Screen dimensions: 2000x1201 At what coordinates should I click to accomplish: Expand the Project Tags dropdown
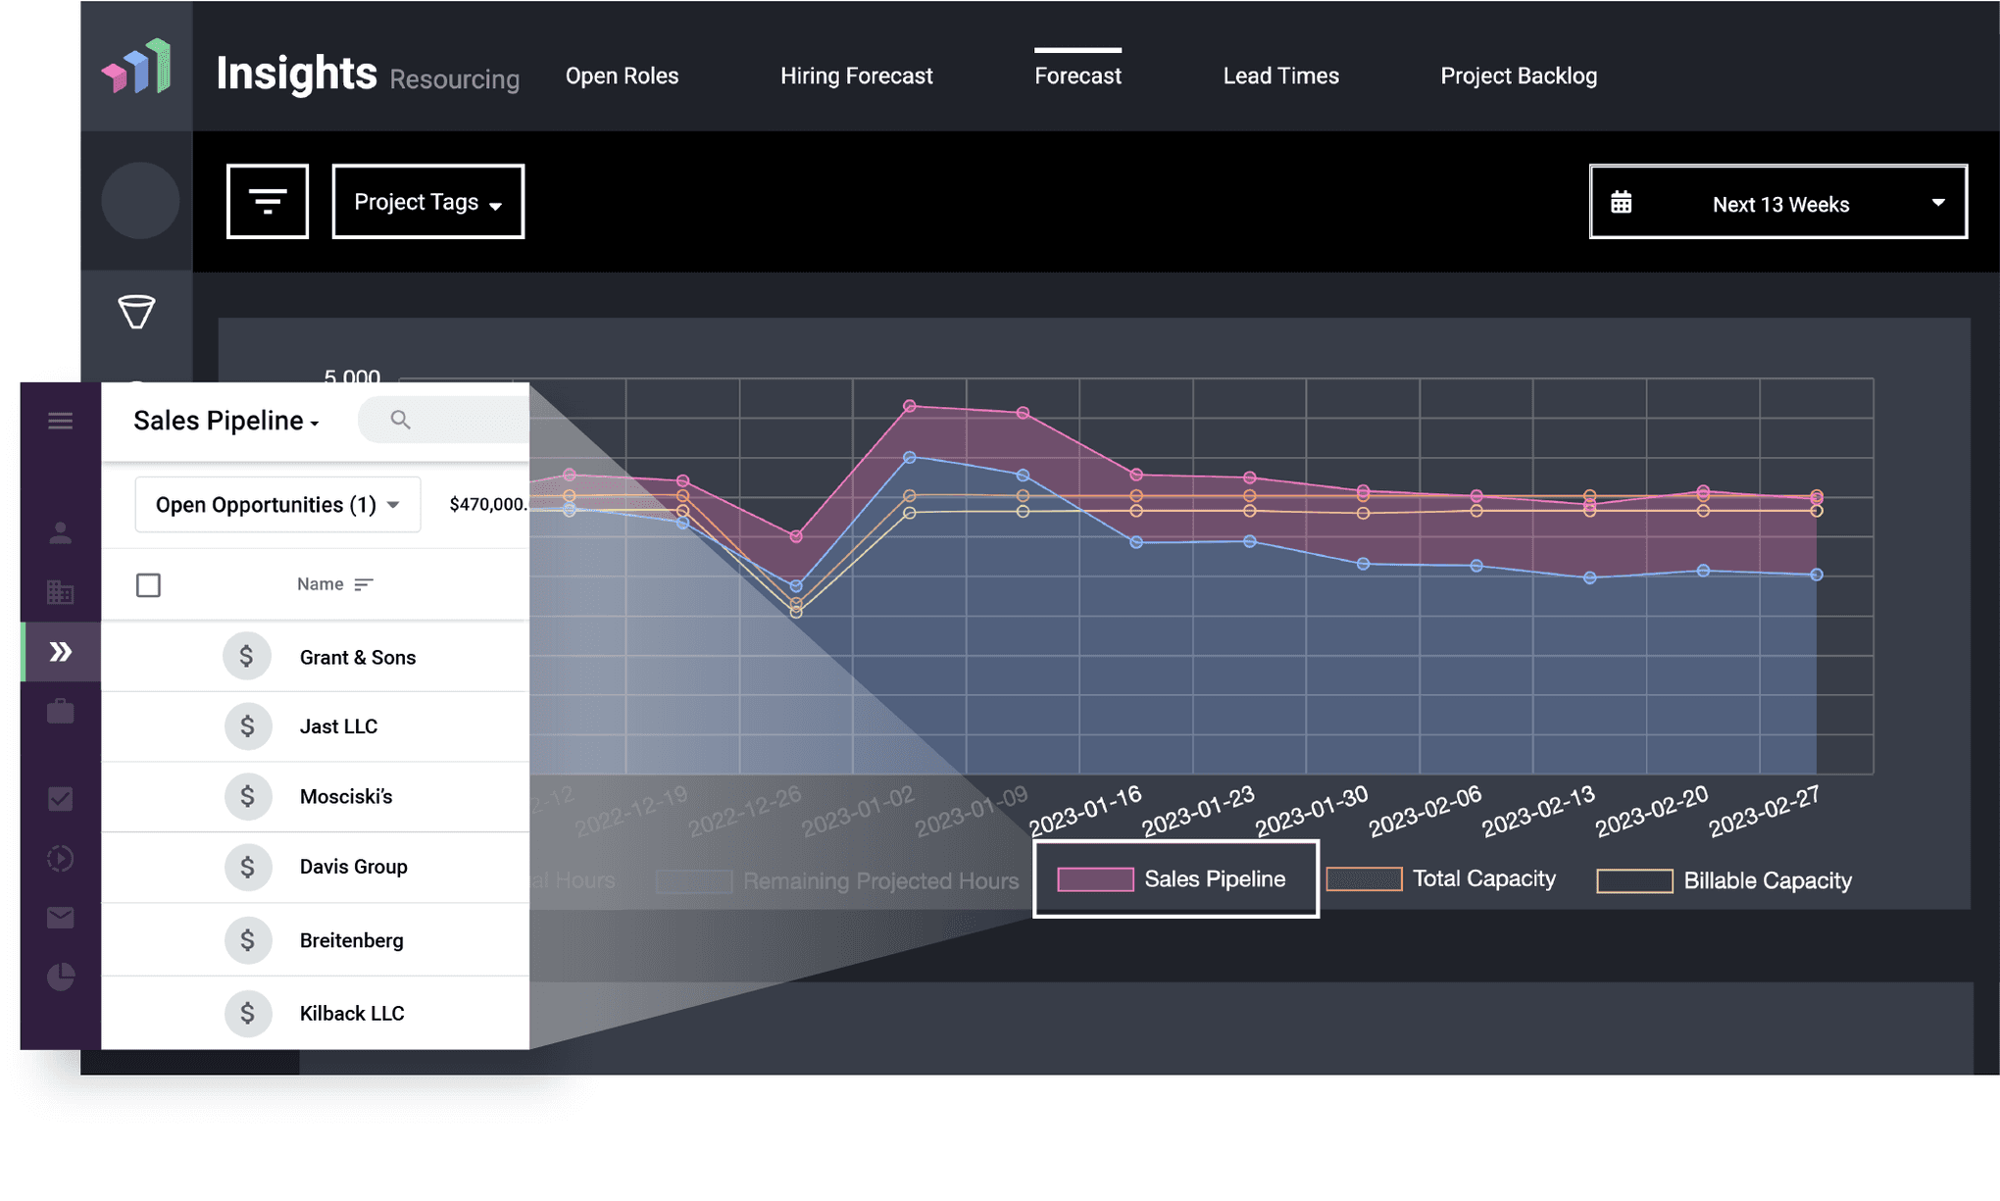pos(428,201)
